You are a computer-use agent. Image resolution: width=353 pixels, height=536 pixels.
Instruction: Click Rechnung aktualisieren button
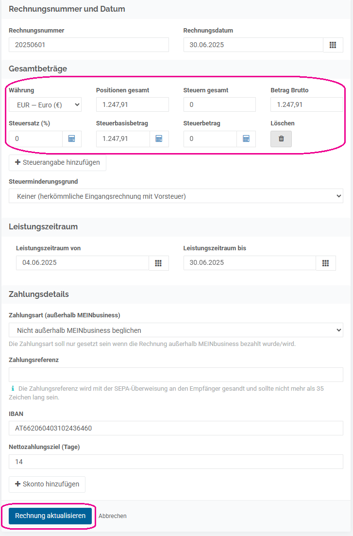coord(50,516)
